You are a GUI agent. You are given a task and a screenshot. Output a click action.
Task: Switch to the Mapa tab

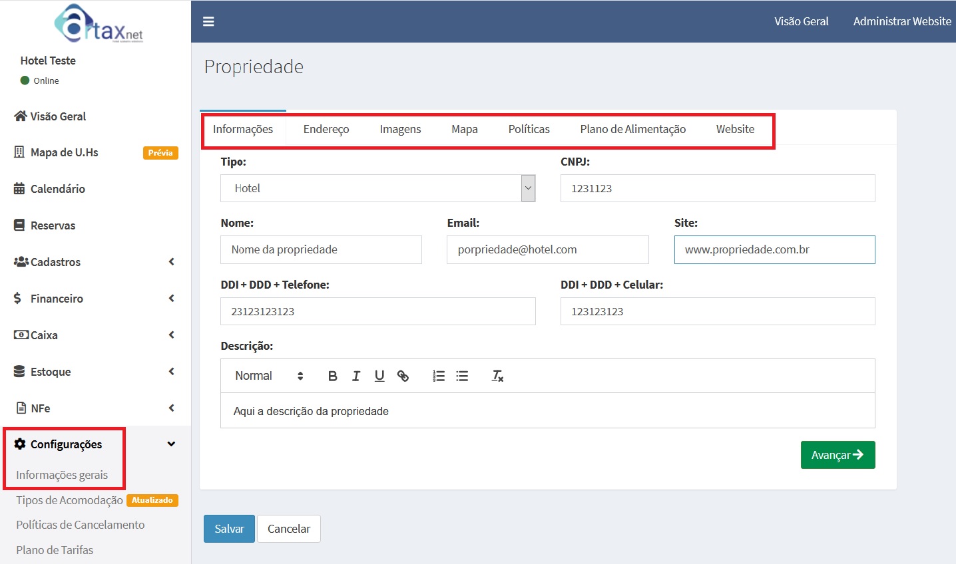pos(465,129)
